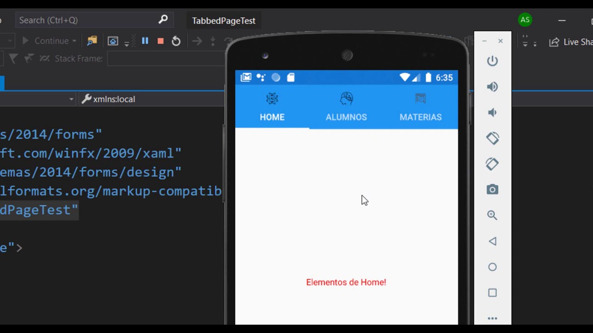Click the Gmail notification icon in the Android status bar

[246, 77]
